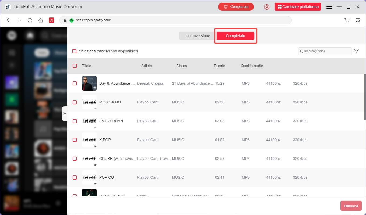Viewport: 366px width, 215px height.
Task: Select the 'Completato' tab
Action: coord(235,36)
